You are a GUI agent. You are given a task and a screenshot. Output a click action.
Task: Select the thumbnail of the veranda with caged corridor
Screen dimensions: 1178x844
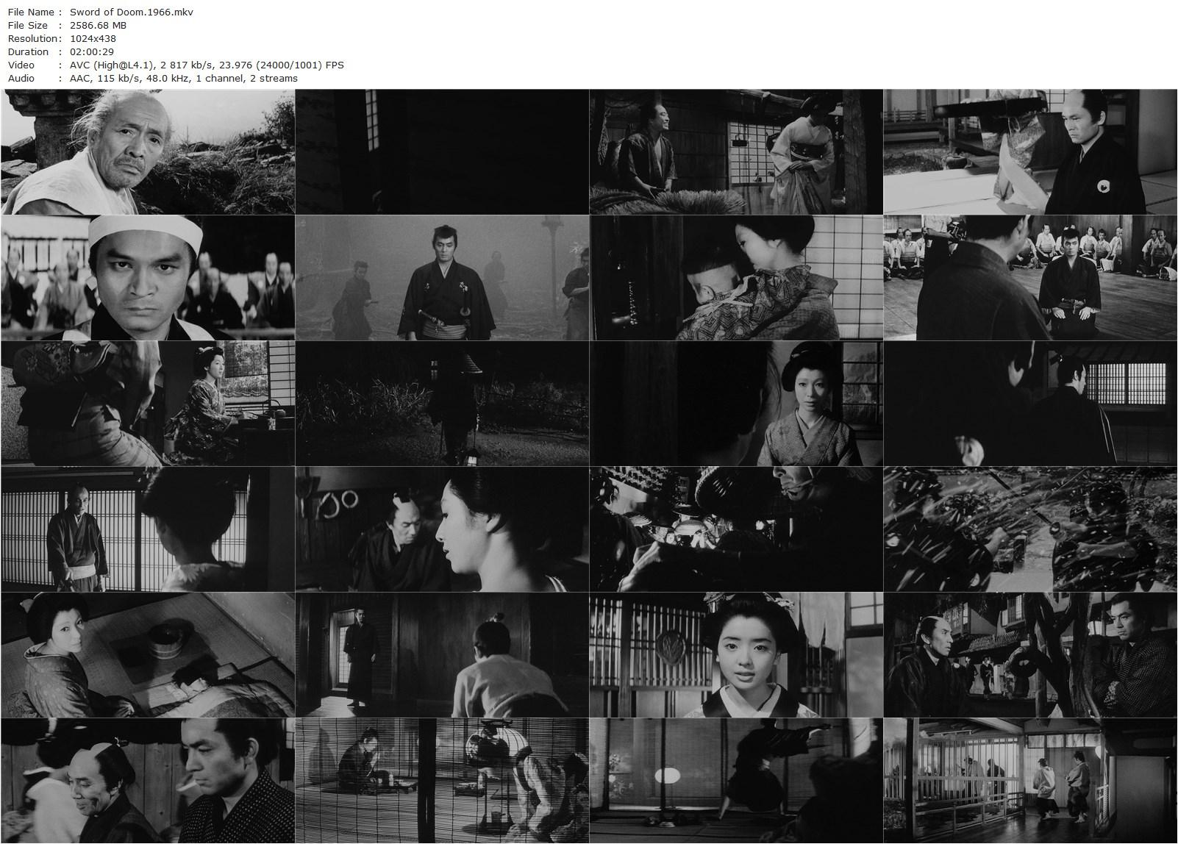pos(1029,779)
